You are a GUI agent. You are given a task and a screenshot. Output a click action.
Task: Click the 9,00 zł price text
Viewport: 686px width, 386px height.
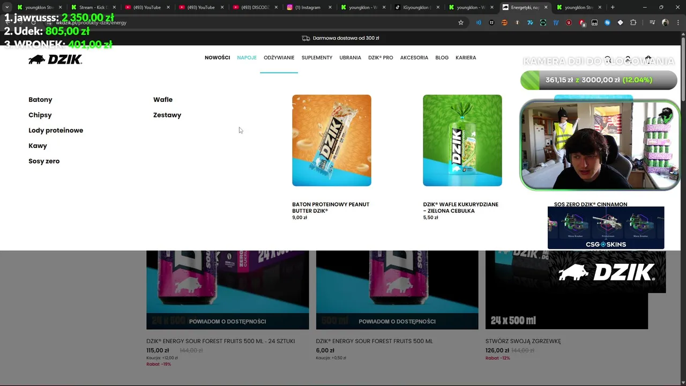pos(300,218)
